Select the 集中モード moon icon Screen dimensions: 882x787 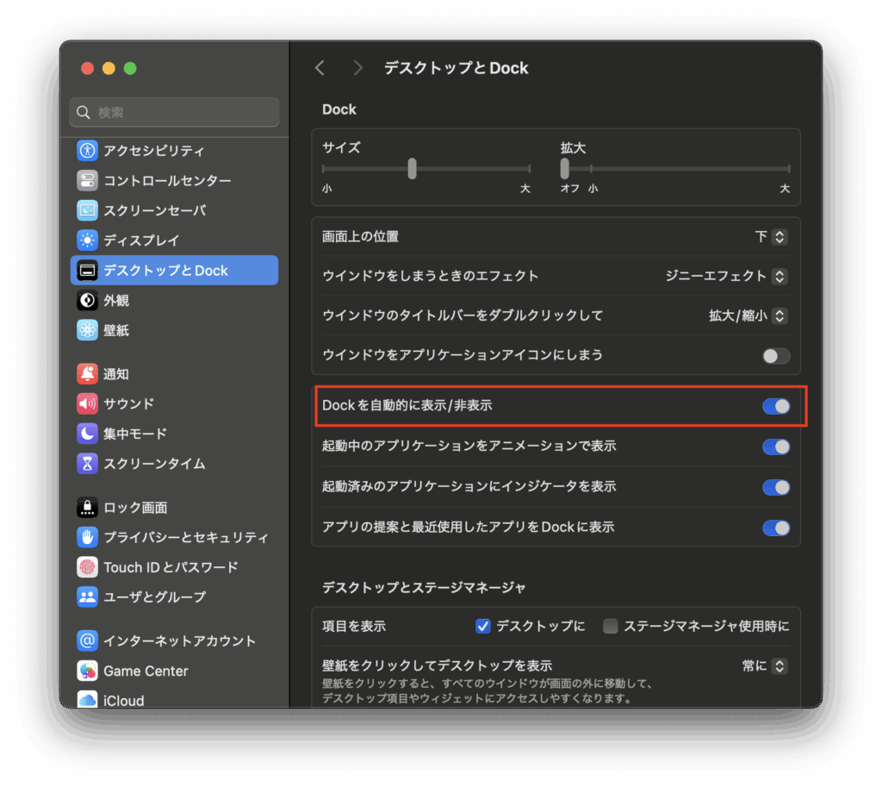pyautogui.click(x=87, y=434)
